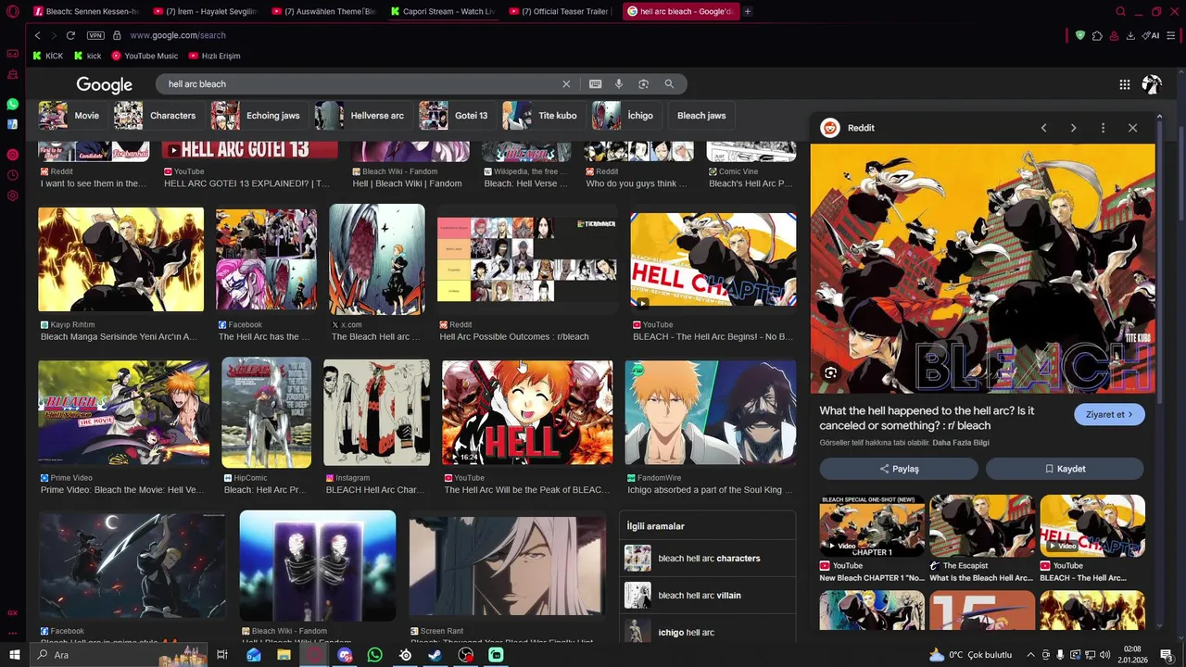Open Daha Fazla Bilgi link
The height and width of the screenshot is (667, 1186).
[961, 443]
